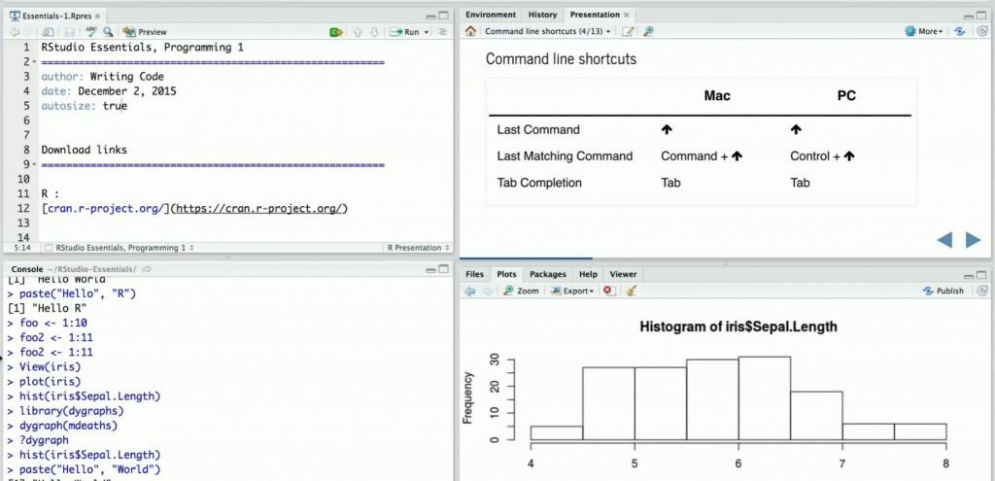Click the Run button in editor
995x481 pixels.
404,32
